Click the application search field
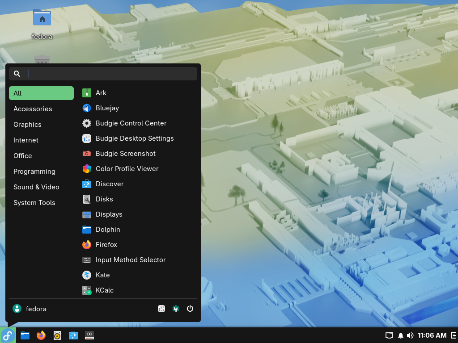Screen dimensions: 458x343 pyautogui.click(x=103, y=74)
